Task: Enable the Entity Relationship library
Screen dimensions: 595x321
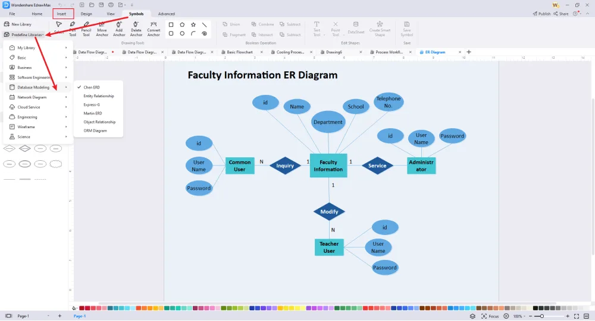Action: 99,96
